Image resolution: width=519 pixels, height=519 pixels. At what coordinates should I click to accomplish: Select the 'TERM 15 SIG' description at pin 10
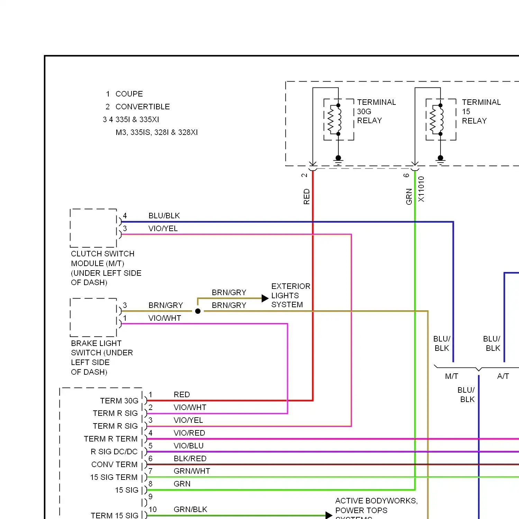[x=115, y=515]
